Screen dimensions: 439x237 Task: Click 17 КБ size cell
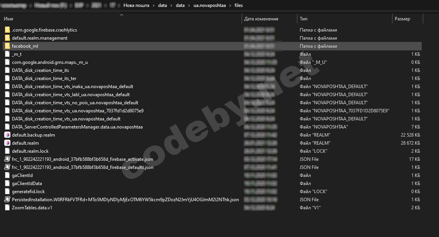(x=414, y=159)
